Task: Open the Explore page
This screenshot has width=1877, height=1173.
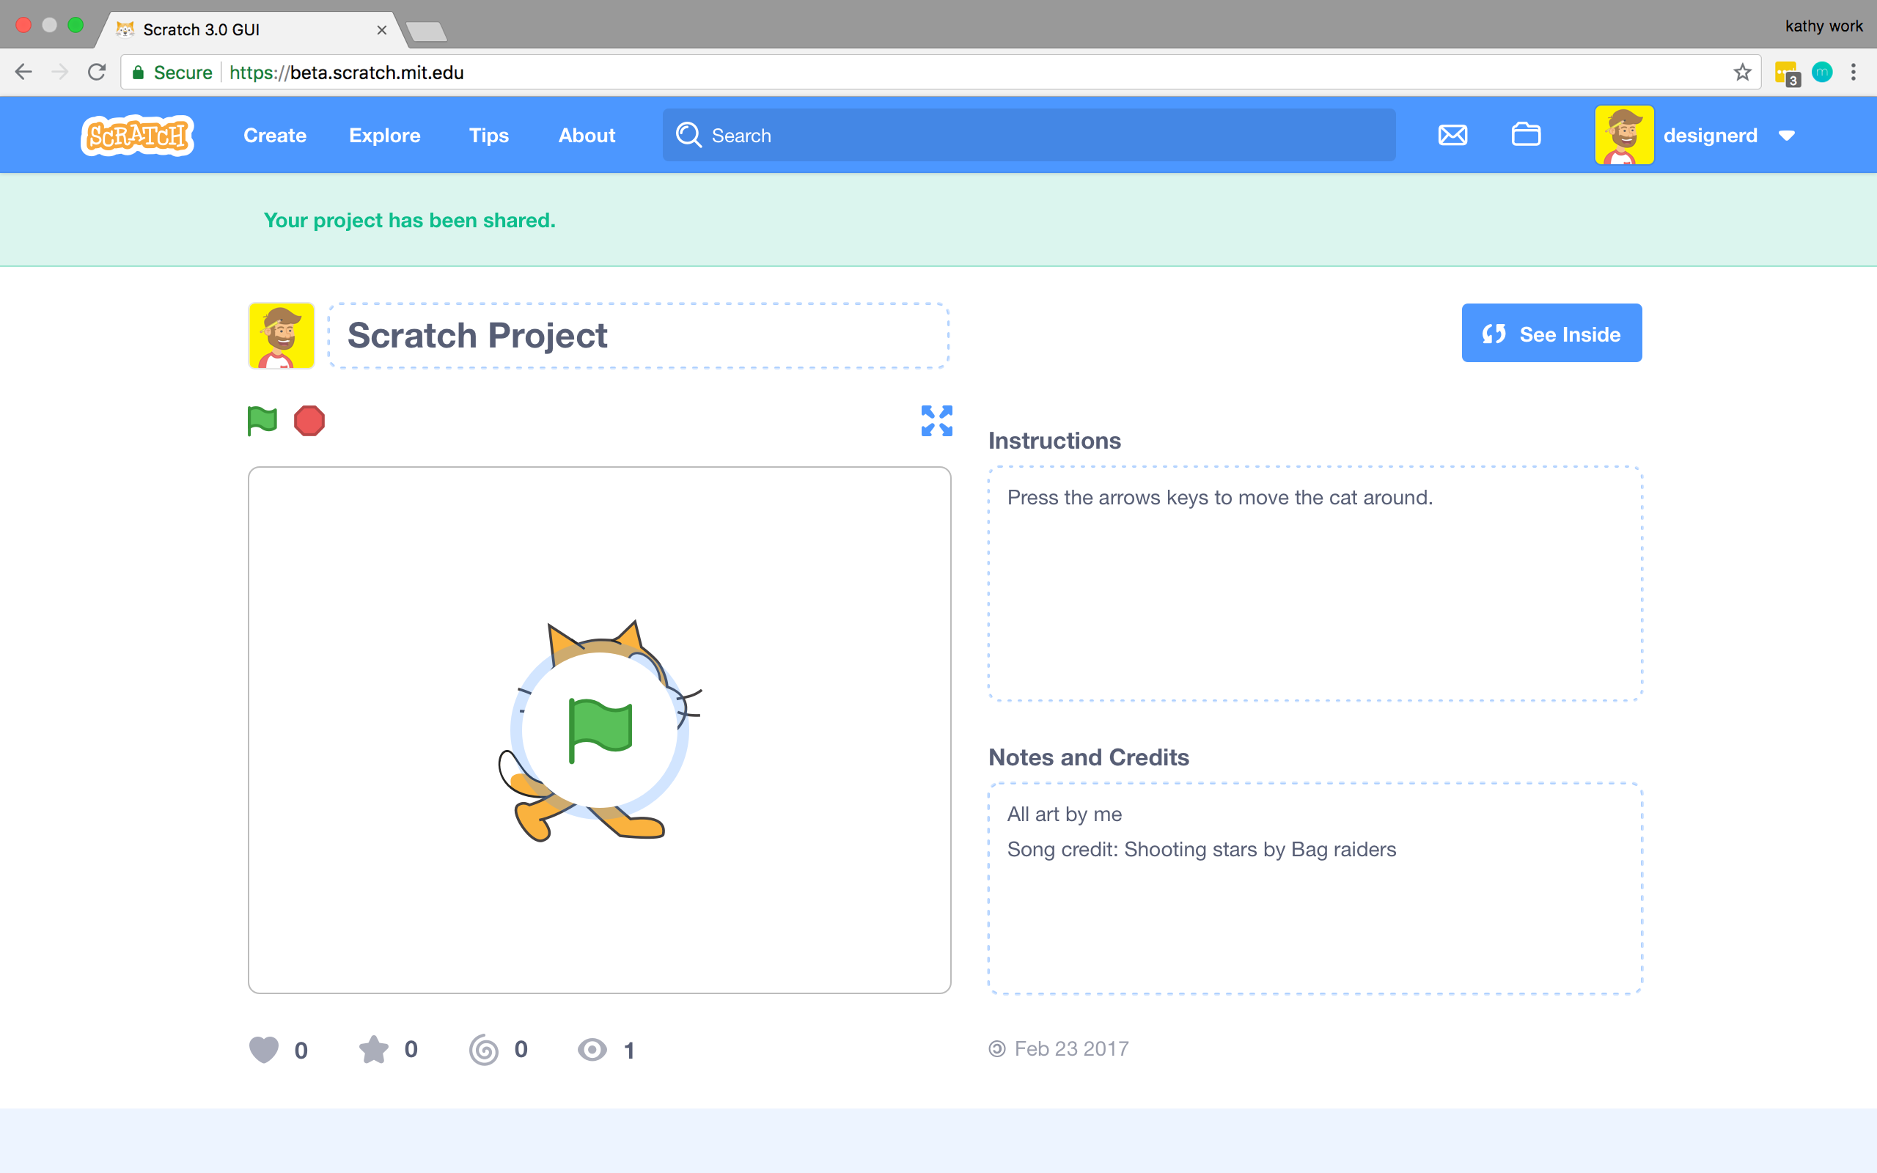Action: 385,134
